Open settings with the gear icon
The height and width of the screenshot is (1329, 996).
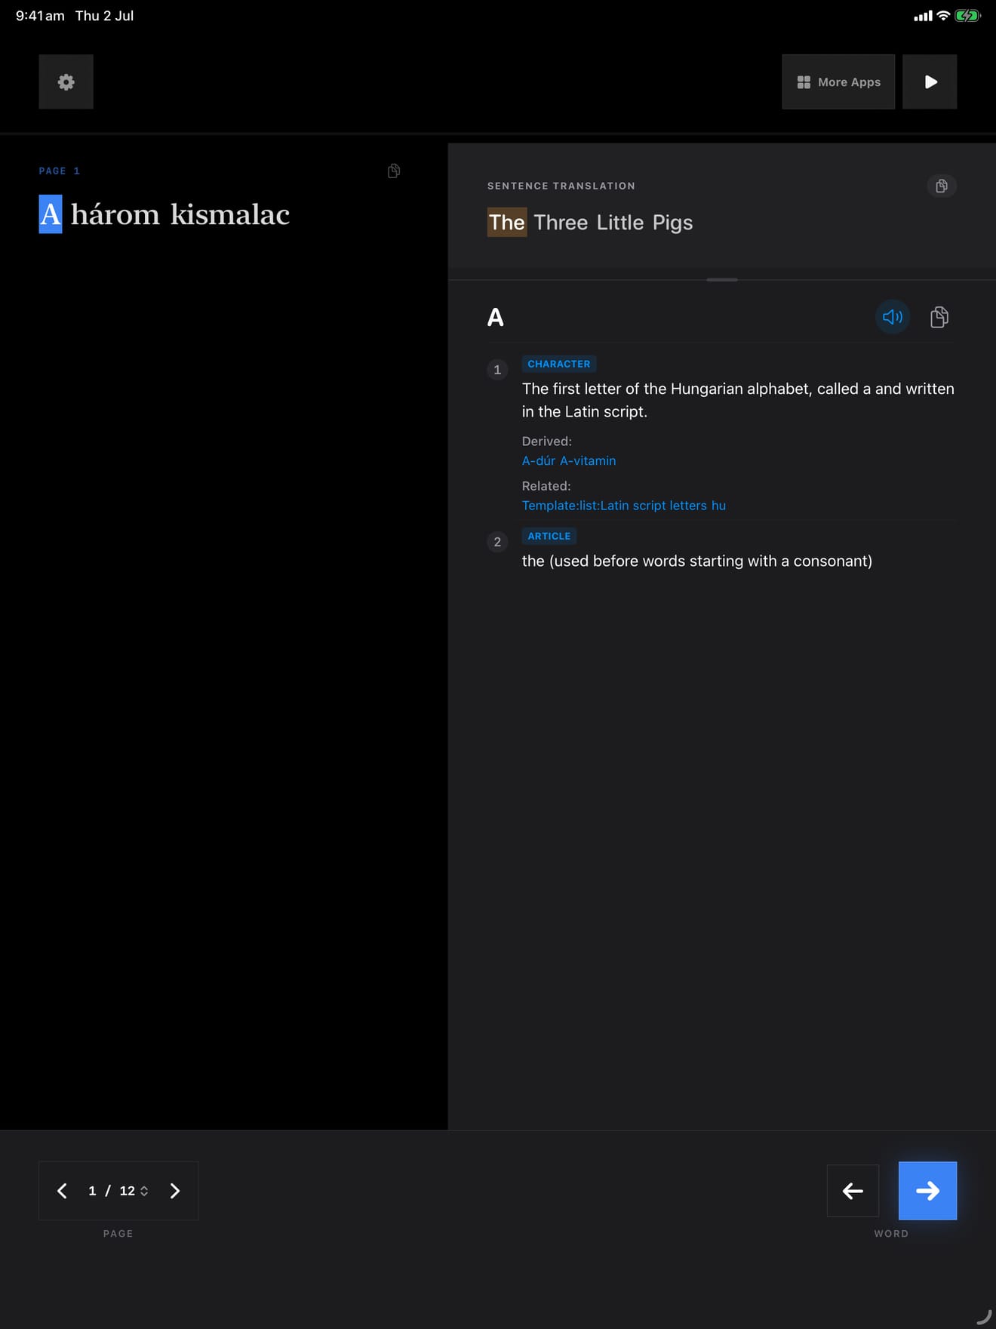click(66, 82)
